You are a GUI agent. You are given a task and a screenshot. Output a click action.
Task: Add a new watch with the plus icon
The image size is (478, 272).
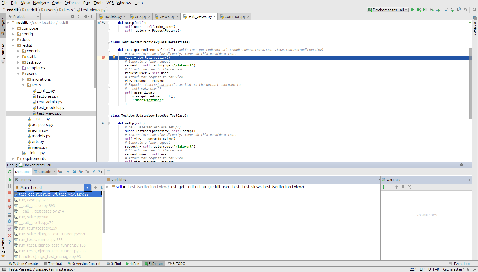point(384,187)
